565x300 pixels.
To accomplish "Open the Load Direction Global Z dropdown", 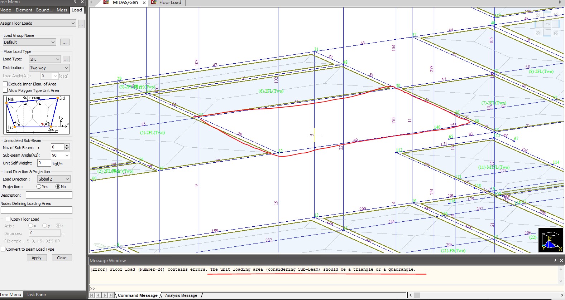I will [x=54, y=179].
